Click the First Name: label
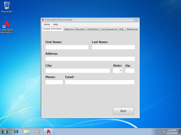This screenshot has width=181, height=135. point(54,42)
